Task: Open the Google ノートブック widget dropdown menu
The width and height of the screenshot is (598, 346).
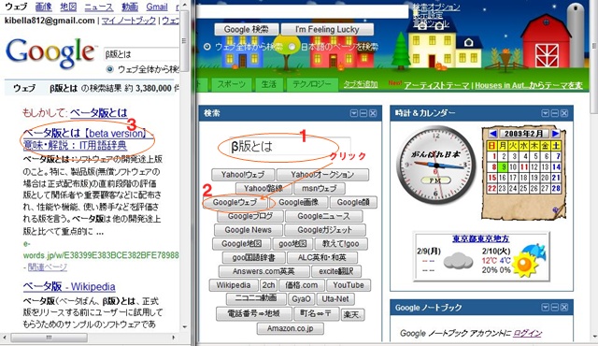Action: [x=546, y=307]
